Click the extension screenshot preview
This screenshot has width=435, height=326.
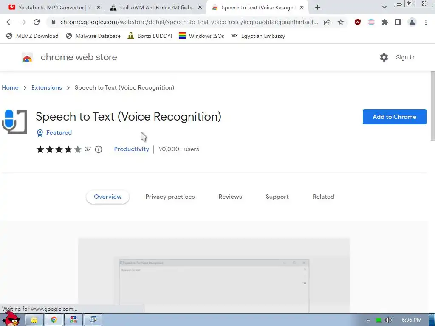click(x=214, y=275)
